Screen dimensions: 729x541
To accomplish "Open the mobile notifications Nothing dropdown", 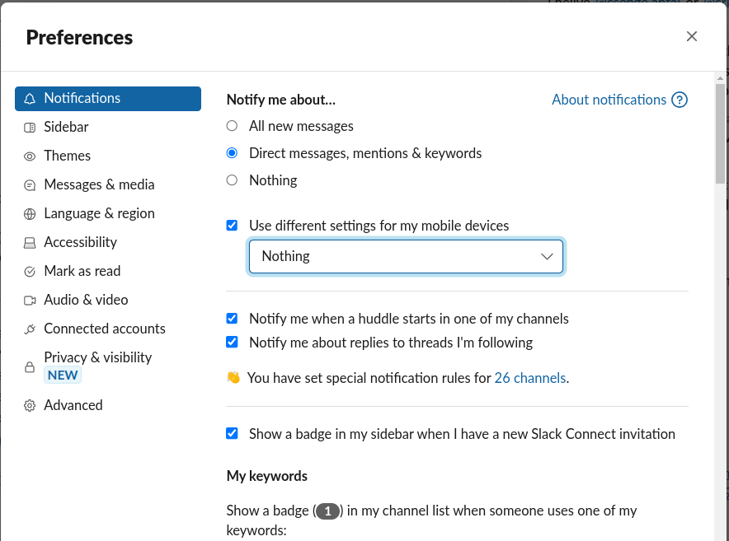I will click(x=406, y=256).
